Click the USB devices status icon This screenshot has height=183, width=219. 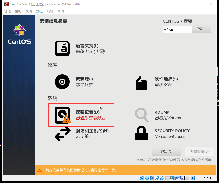[162, 178]
